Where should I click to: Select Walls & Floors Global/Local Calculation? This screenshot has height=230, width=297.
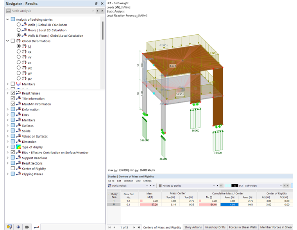[x=19, y=35]
